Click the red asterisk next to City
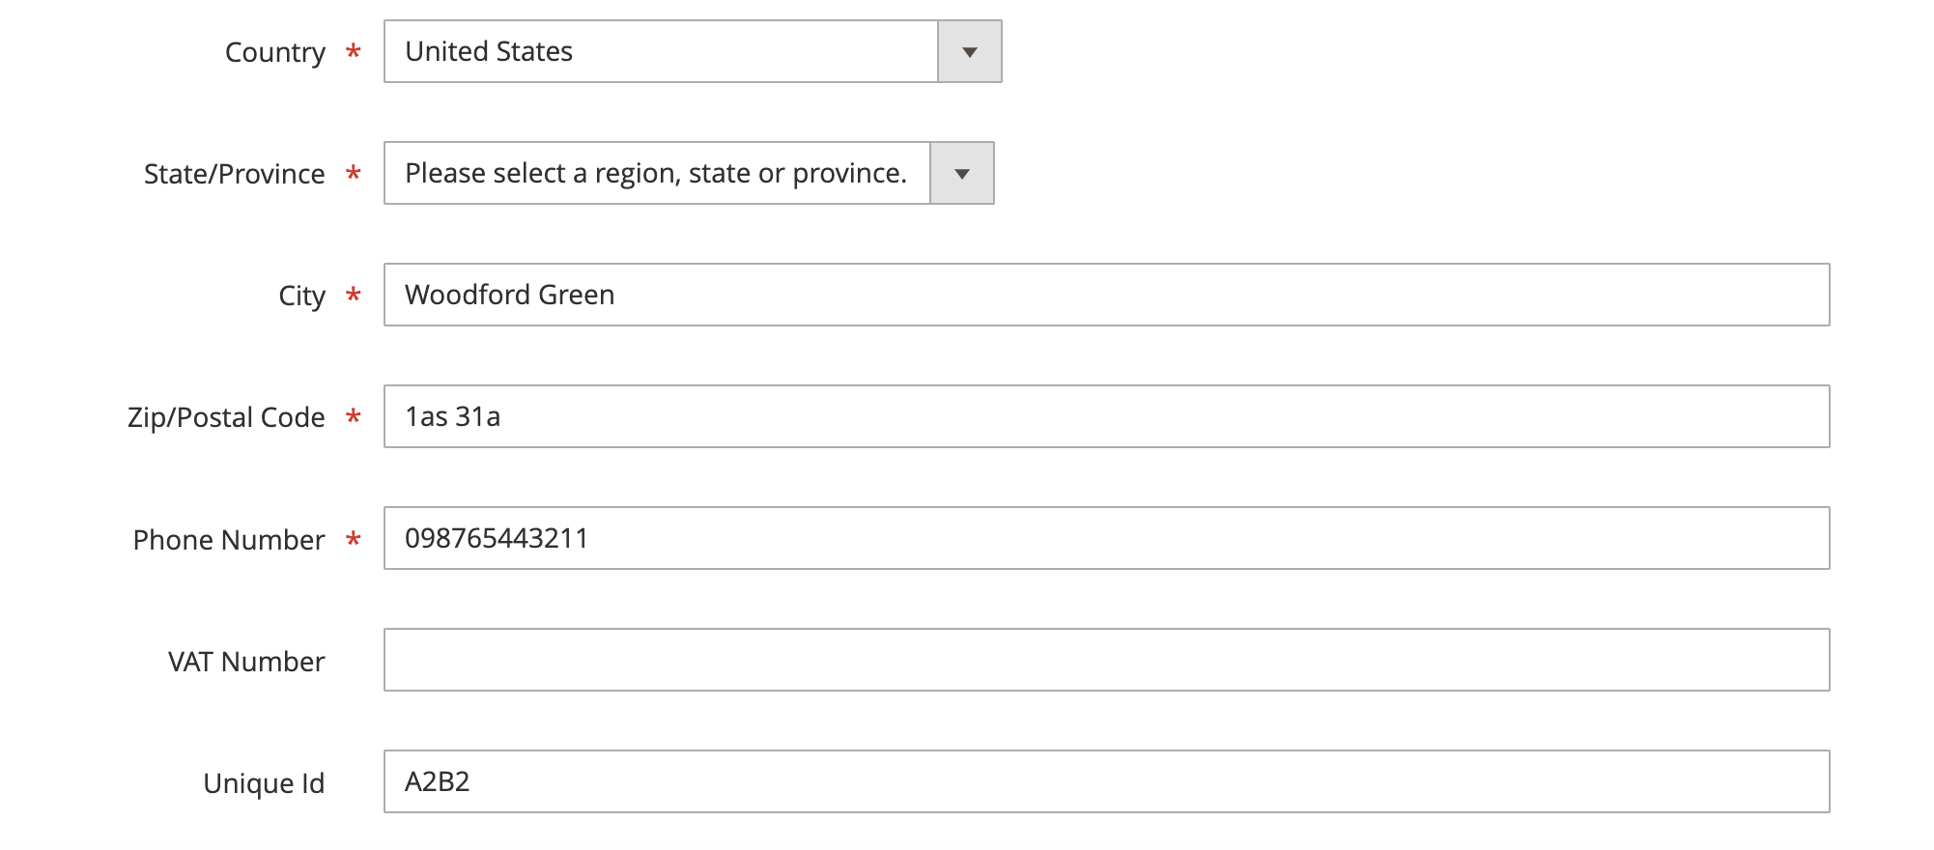The image size is (1934, 850). point(354,295)
